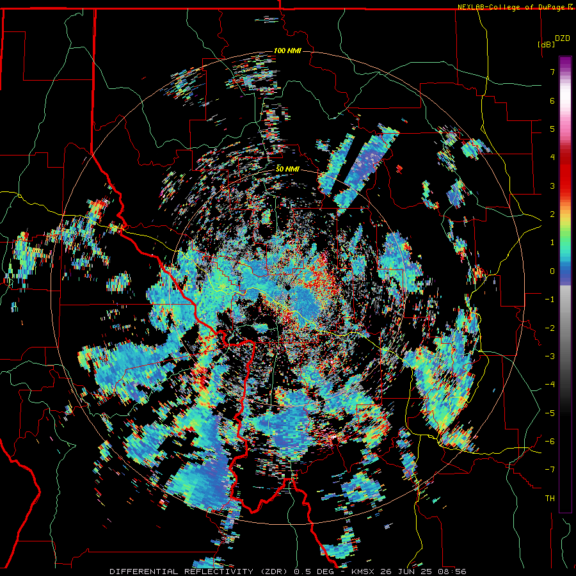Select the 1 value on color scale

[x=552, y=243]
